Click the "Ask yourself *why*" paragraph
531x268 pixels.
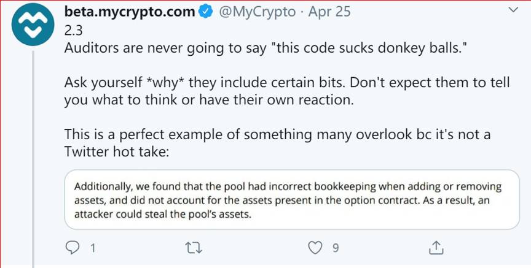coord(287,92)
